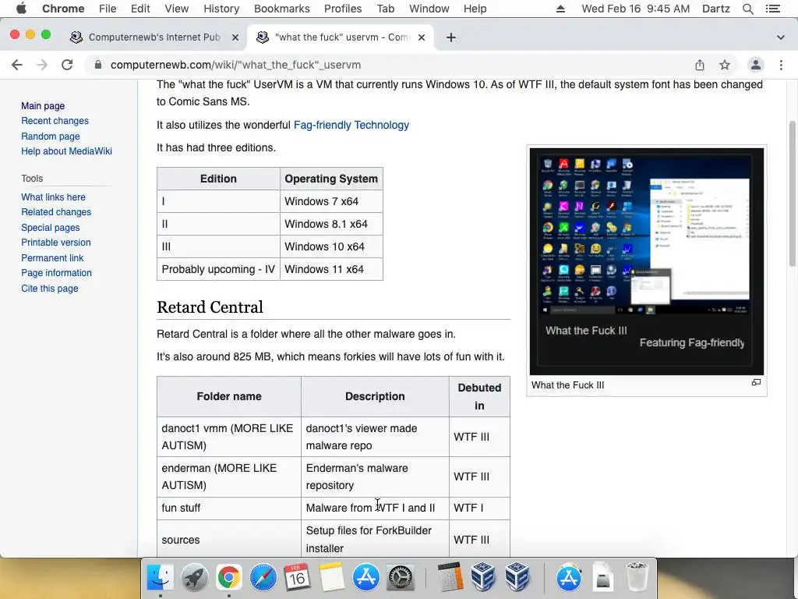Screen dimensions: 798x599
Task: Open System Preferences from the dock
Action: (x=401, y=577)
